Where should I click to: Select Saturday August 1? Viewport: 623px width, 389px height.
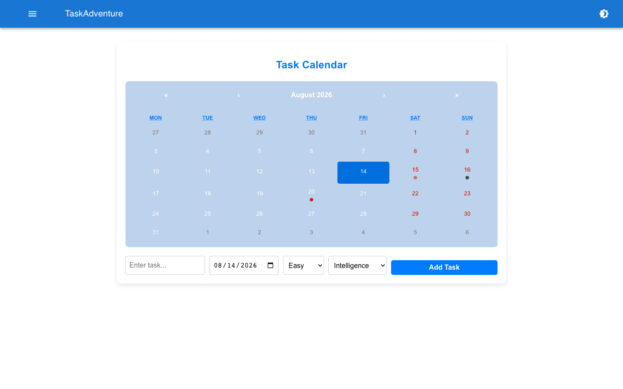point(415,133)
